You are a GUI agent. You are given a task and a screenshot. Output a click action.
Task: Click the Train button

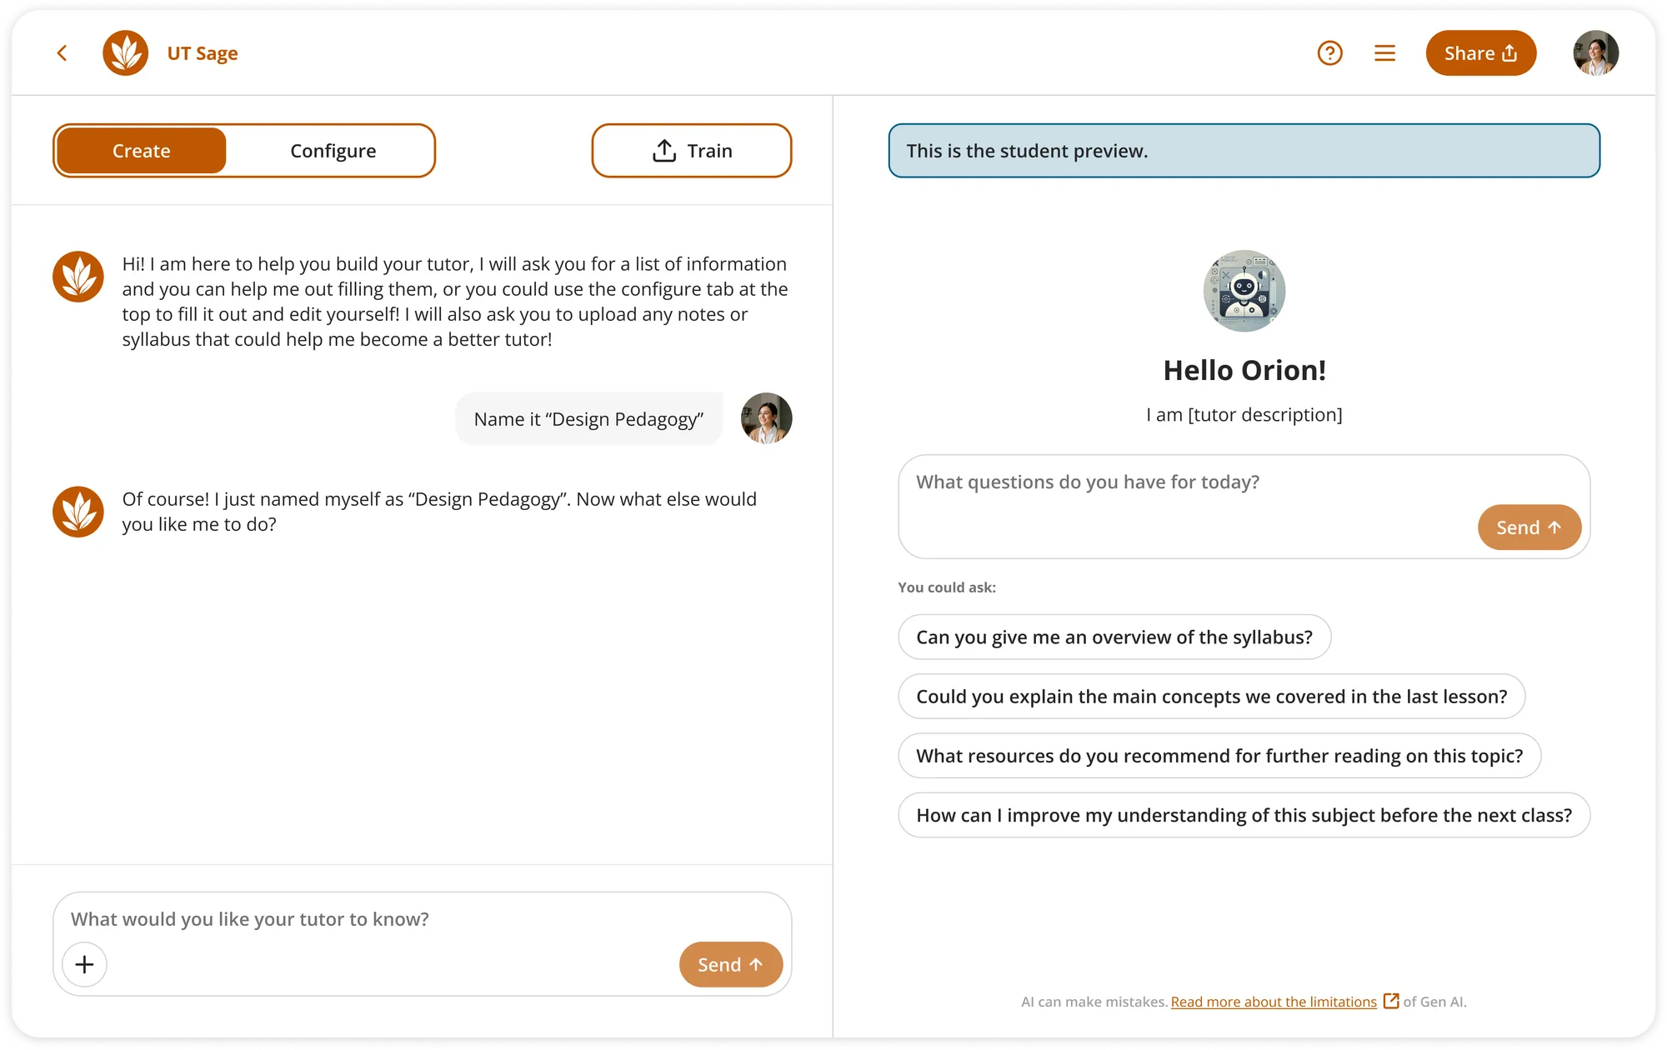[691, 150]
